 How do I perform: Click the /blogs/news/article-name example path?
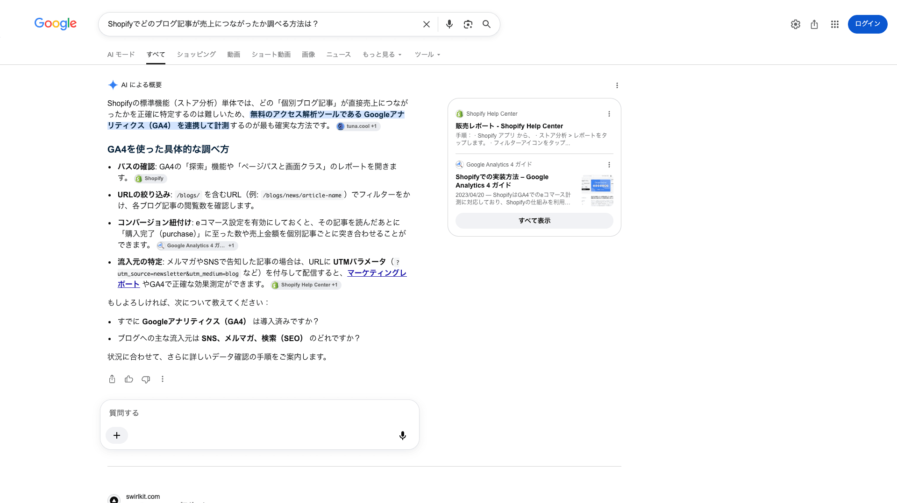[302, 195]
